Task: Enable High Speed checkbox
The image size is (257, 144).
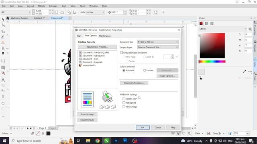Action: 124,103
